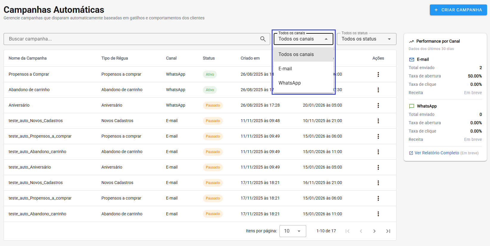Click the Nome da Campanha column header
Viewport: 490px width, 246px height.
pyautogui.click(x=28, y=58)
